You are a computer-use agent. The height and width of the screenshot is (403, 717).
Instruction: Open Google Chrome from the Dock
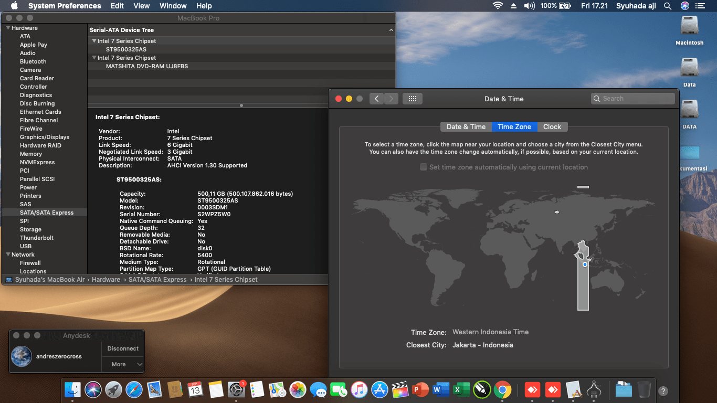point(502,389)
